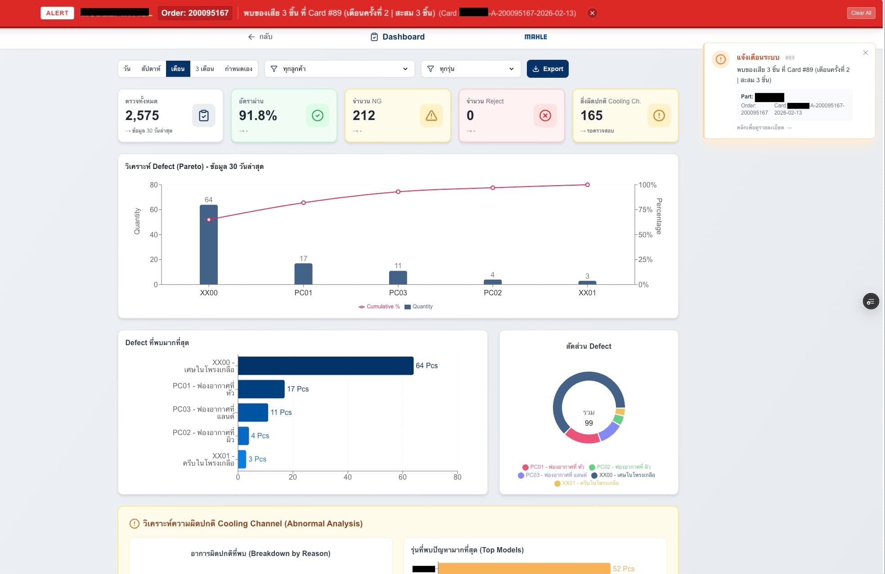Select the 3 เดือน time range tab

(205, 69)
